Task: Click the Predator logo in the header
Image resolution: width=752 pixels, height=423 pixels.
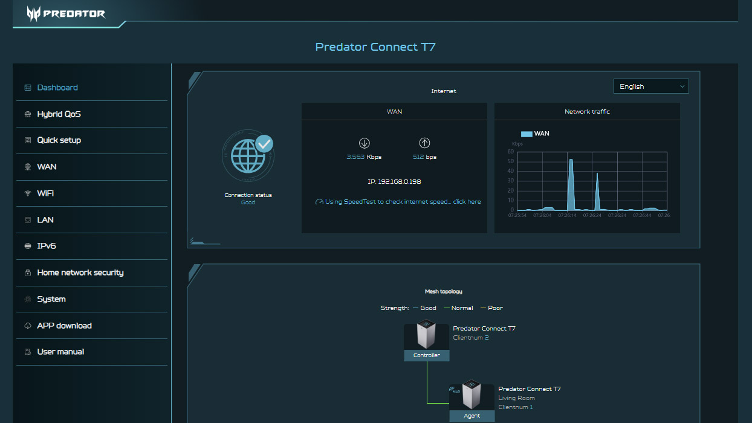Action: pyautogui.click(x=66, y=14)
